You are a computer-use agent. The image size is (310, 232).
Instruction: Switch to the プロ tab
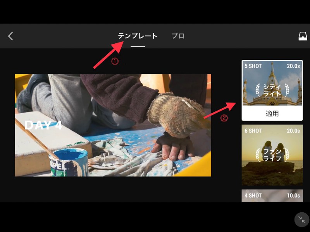(178, 36)
